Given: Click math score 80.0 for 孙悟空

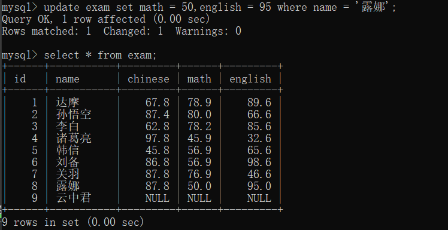Looking at the screenshot, I should point(199,115).
